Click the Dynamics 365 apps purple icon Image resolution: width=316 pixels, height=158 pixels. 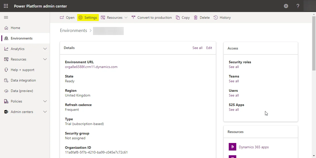232,147
